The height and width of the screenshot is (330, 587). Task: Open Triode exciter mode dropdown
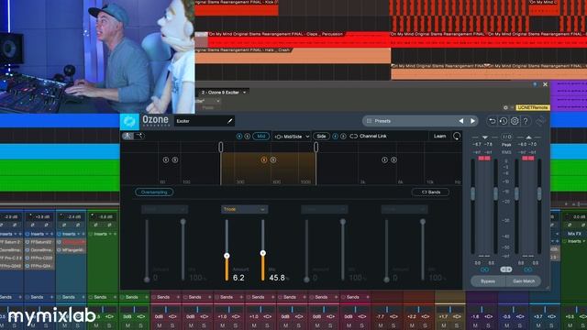point(244,209)
